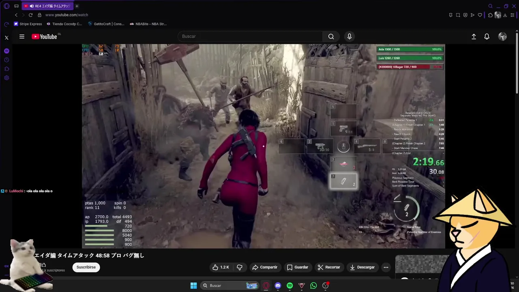Open X (Twitter) sidebar panel
This screenshot has width=519, height=292.
click(x=6, y=38)
